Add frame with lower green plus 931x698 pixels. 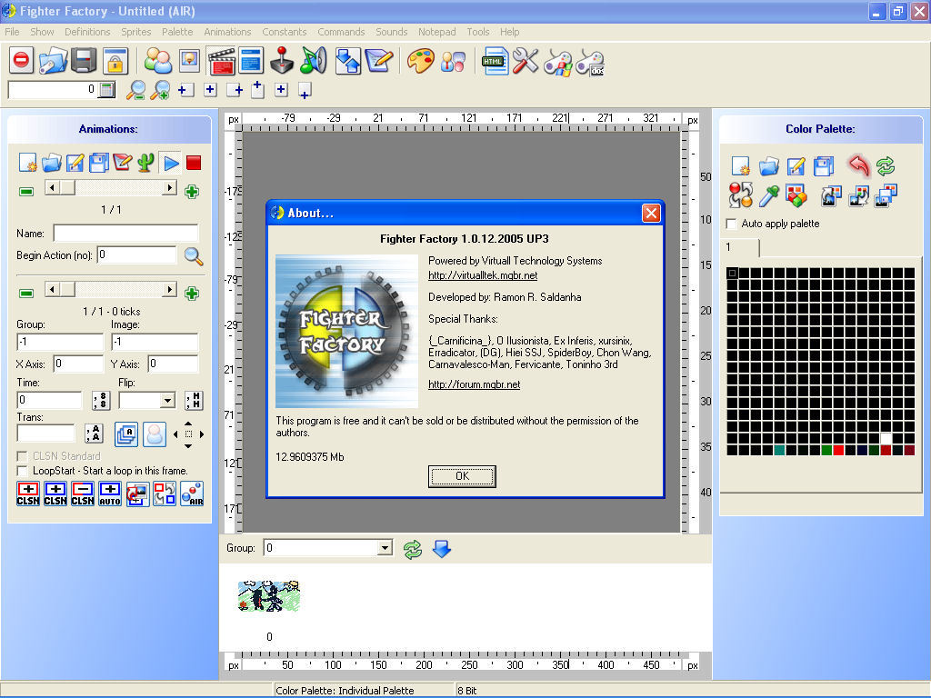point(191,294)
